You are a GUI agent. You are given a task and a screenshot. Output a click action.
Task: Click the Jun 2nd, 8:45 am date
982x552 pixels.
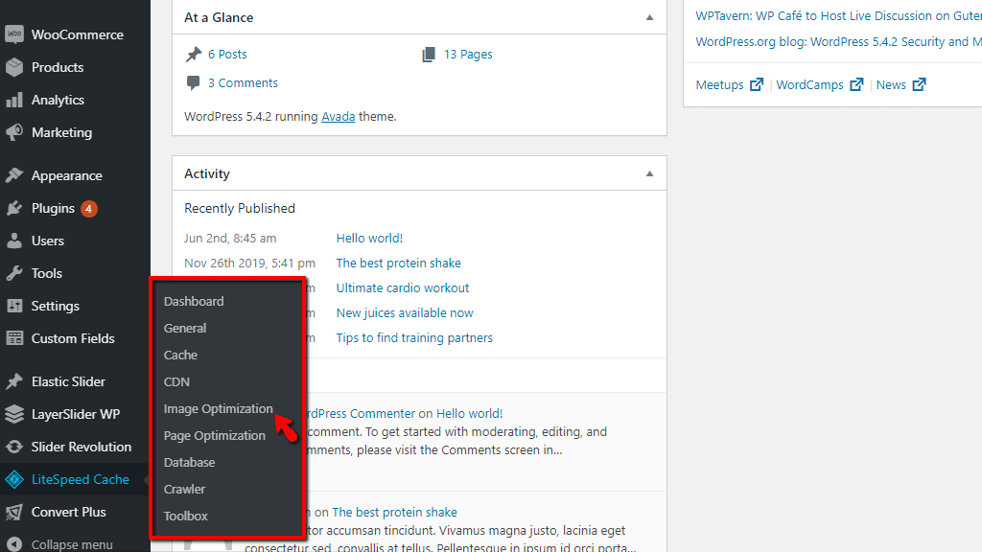tap(230, 238)
